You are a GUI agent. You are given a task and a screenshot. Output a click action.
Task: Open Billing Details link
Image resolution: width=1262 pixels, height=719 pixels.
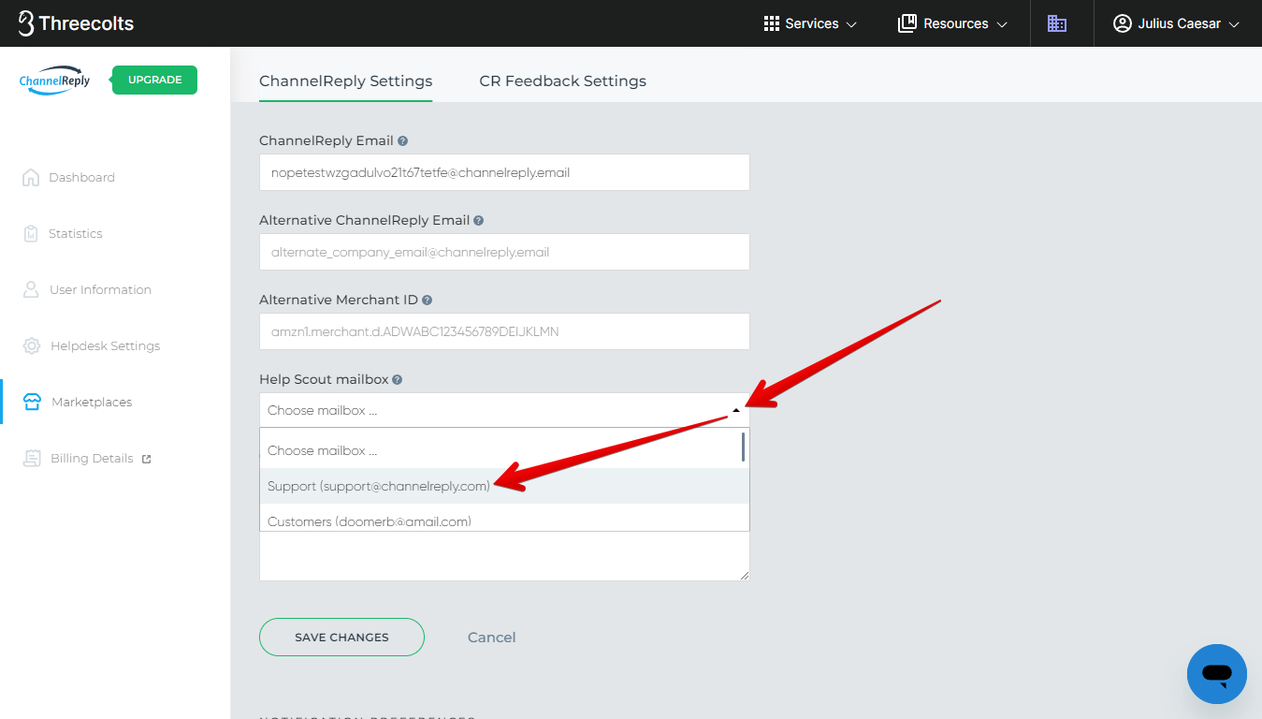pos(92,458)
